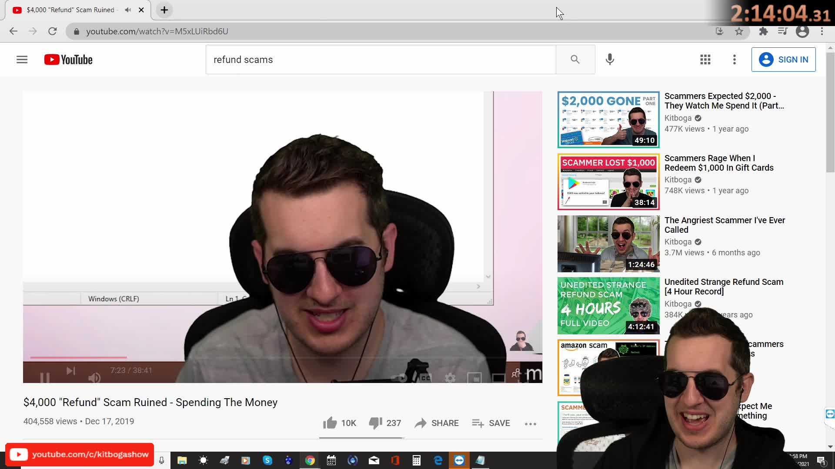Open the 4 HOURS full video thumbnail

click(x=608, y=306)
